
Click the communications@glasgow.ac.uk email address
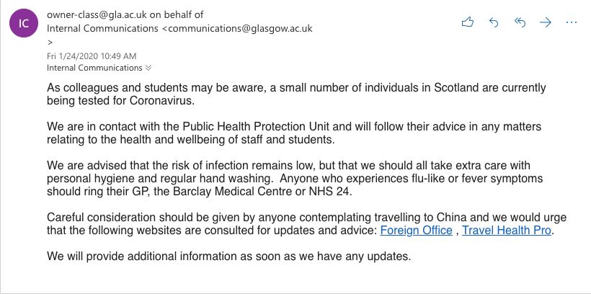[x=240, y=28]
